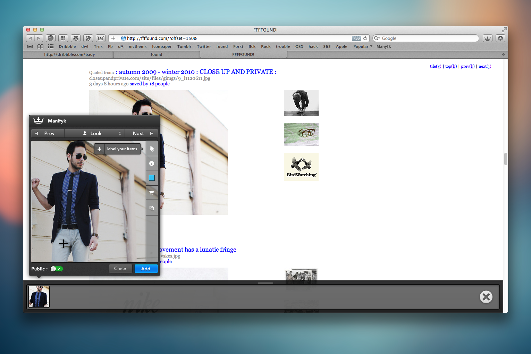Open the bookmarks book icon
This screenshot has width=531, height=354.
(x=40, y=47)
